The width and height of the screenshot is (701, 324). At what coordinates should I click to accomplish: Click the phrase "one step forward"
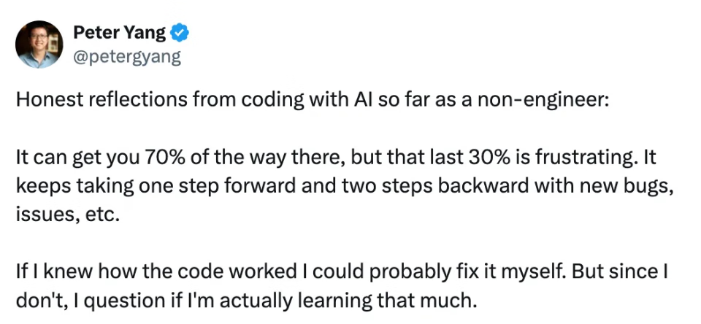(221, 188)
